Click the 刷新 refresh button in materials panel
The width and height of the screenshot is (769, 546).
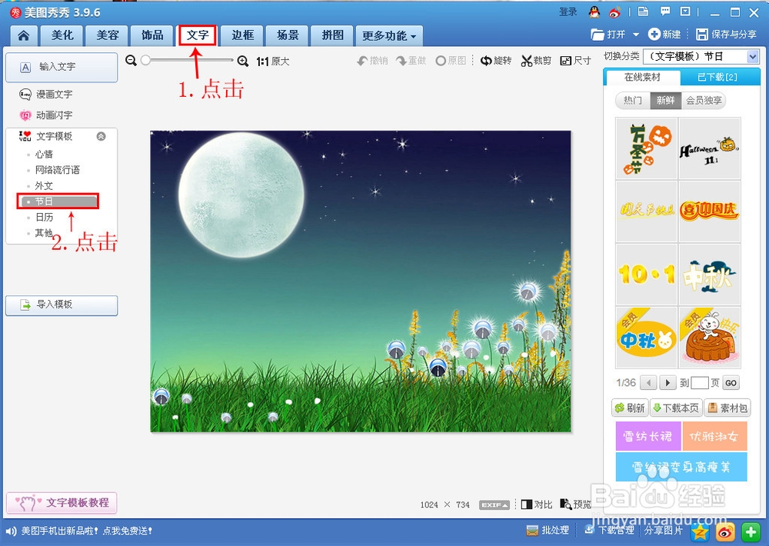click(x=630, y=408)
